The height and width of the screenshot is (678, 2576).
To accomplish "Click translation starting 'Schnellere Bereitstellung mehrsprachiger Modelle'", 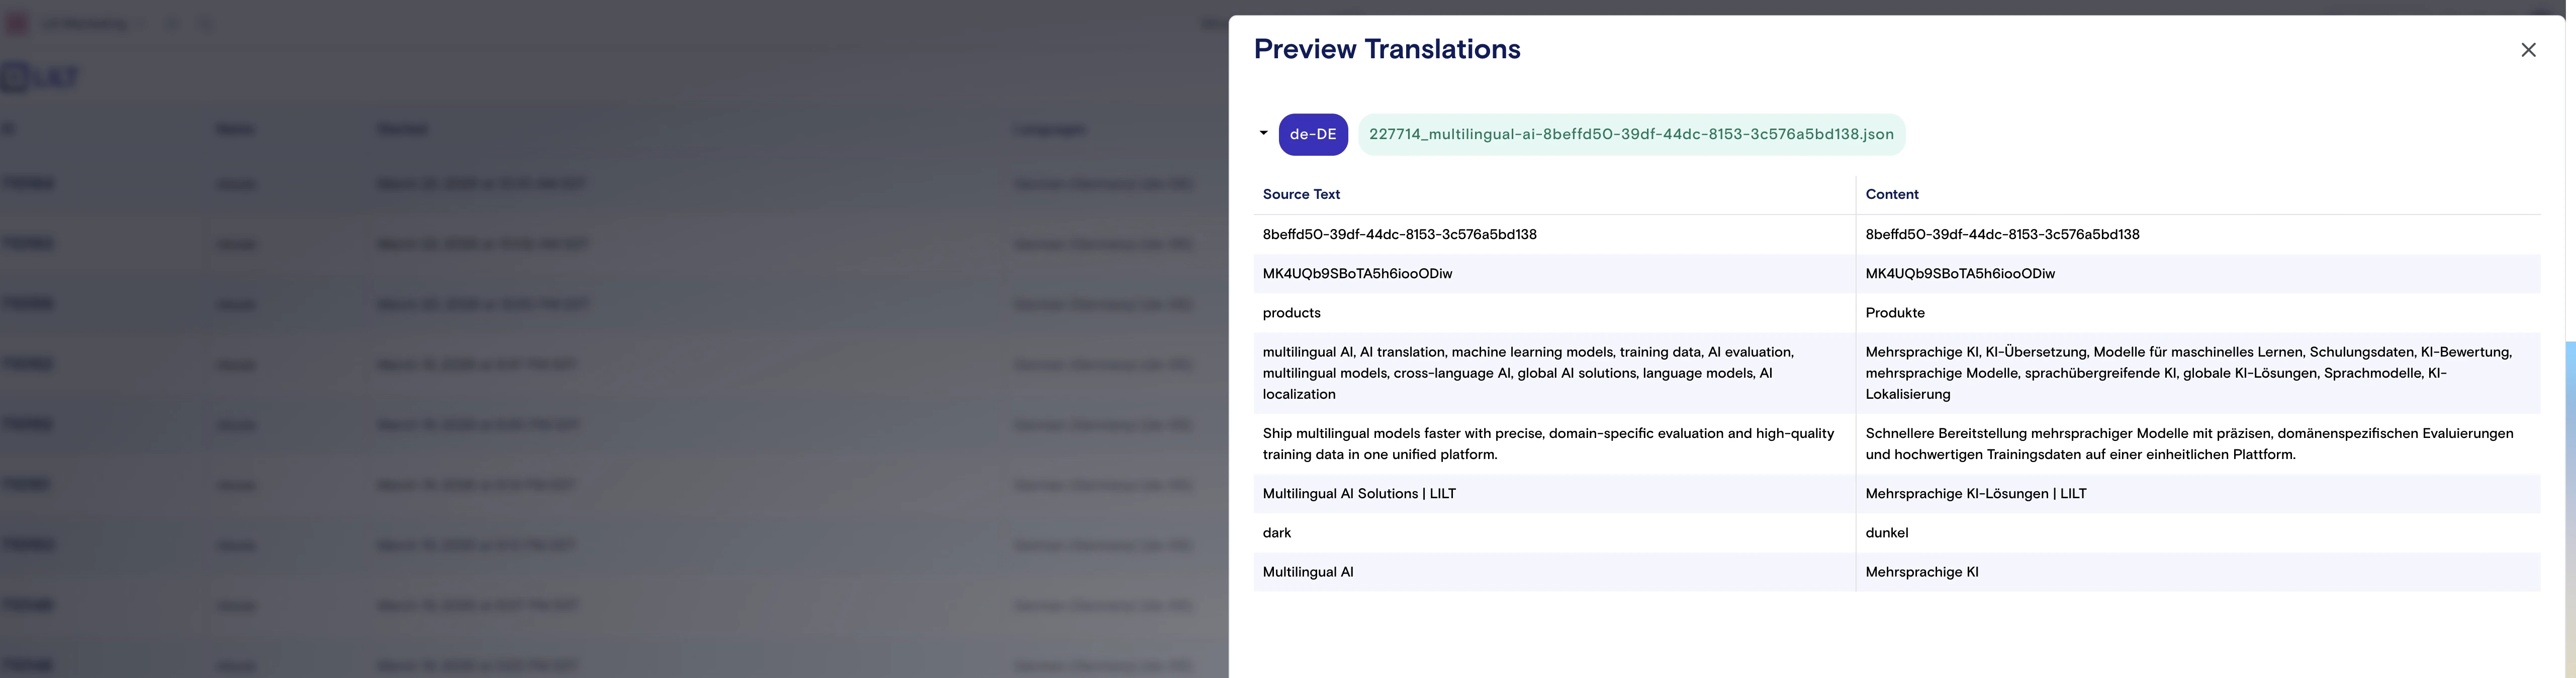I will [2188, 443].
